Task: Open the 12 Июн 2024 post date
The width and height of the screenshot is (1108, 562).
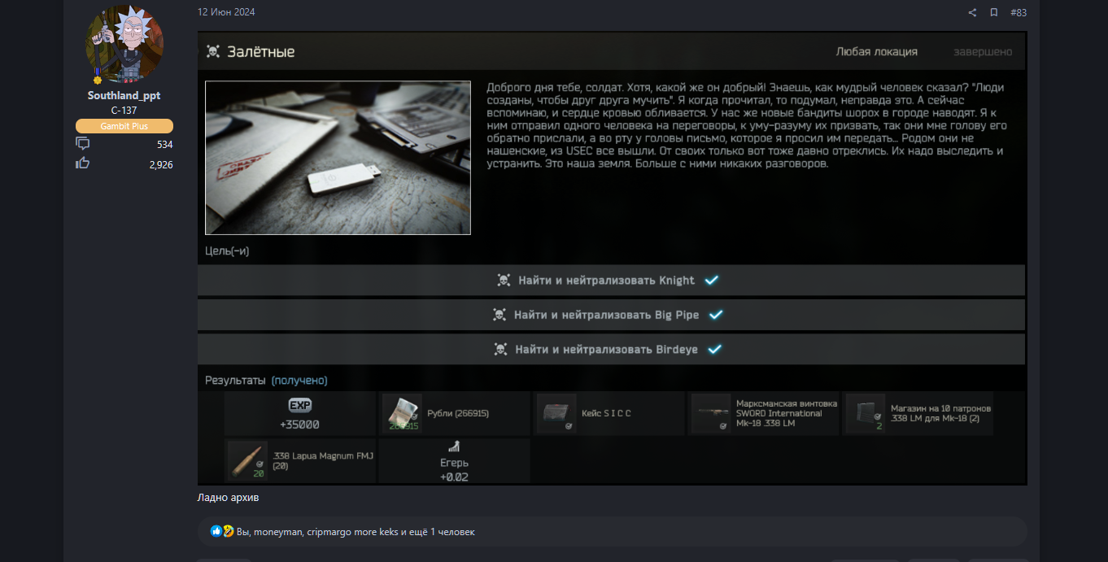Action: (226, 12)
